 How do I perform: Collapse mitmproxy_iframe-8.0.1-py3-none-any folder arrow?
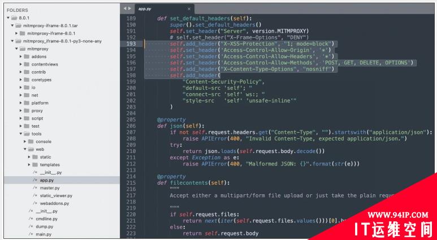(x=12, y=41)
